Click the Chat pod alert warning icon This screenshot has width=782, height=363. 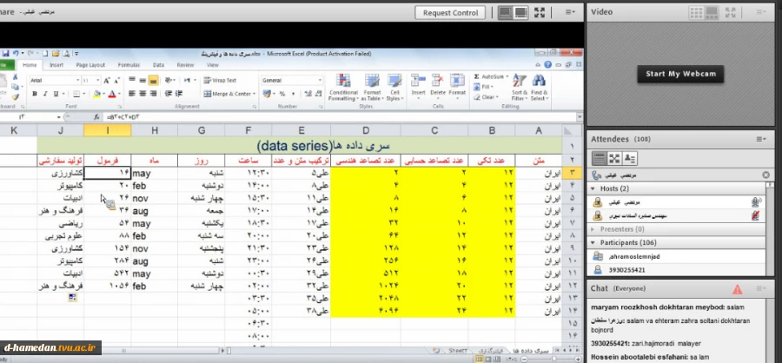pyautogui.click(x=737, y=289)
